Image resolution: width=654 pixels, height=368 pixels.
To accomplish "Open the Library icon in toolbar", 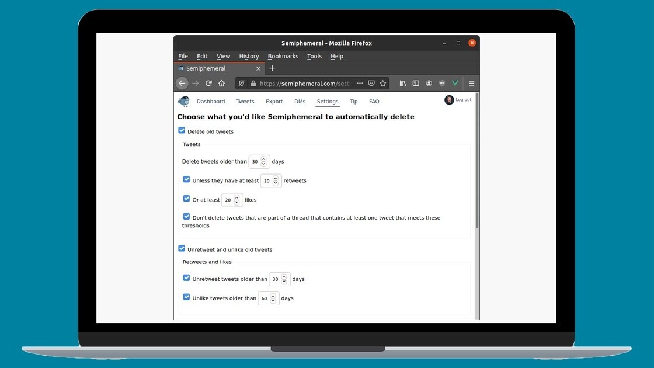I will pyautogui.click(x=403, y=84).
